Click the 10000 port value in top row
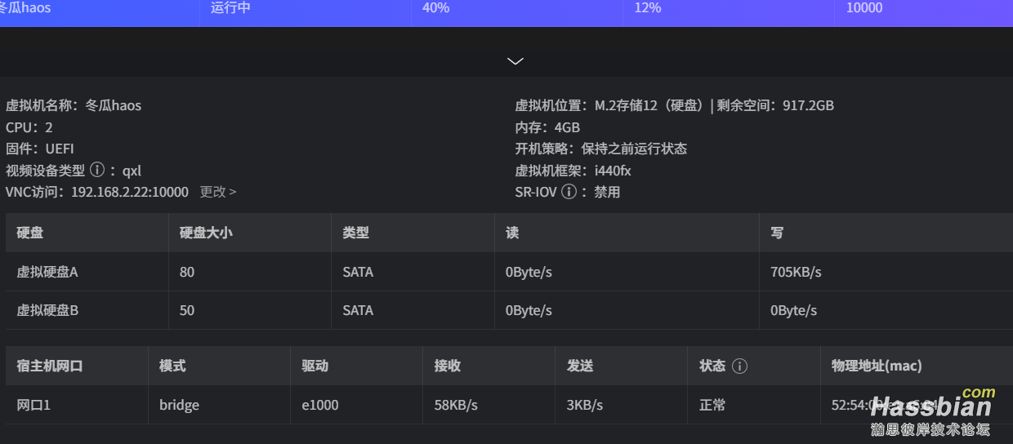Viewport: 1013px width, 444px height. coord(864,8)
